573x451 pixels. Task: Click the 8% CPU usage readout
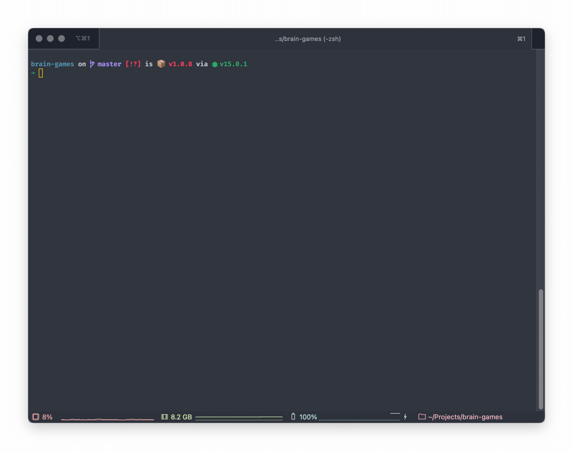coord(47,417)
